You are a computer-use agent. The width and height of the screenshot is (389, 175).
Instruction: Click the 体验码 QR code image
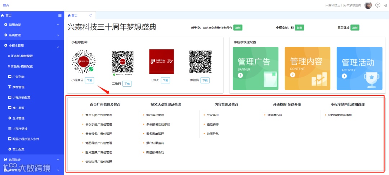click(201, 62)
